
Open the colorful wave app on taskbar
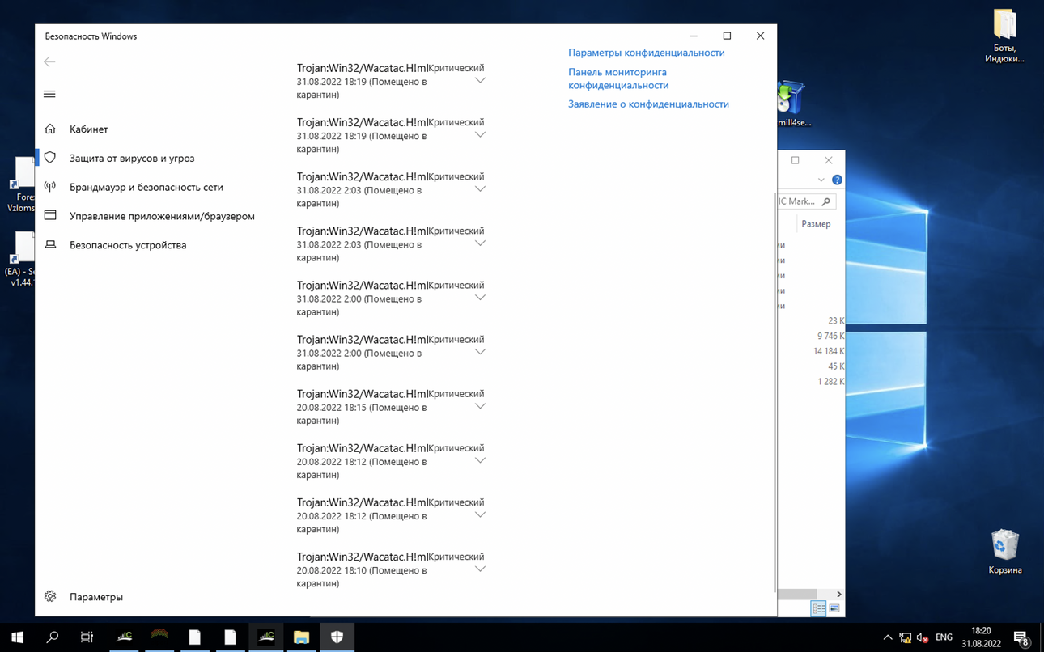click(x=159, y=637)
